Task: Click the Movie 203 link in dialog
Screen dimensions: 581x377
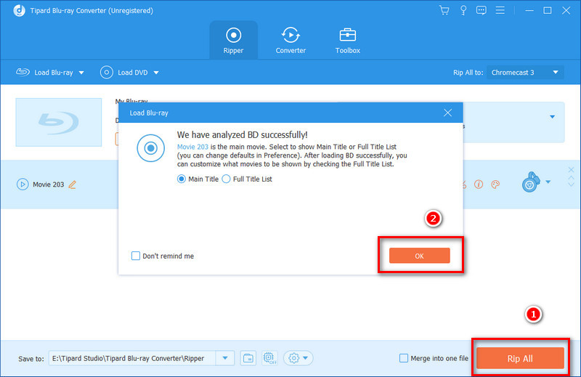Action: [x=192, y=147]
